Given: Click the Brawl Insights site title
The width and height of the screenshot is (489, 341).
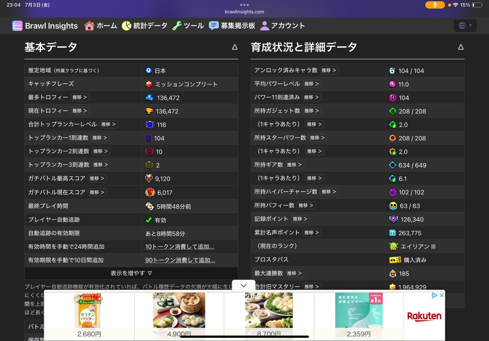Looking at the screenshot, I should (x=51, y=26).
